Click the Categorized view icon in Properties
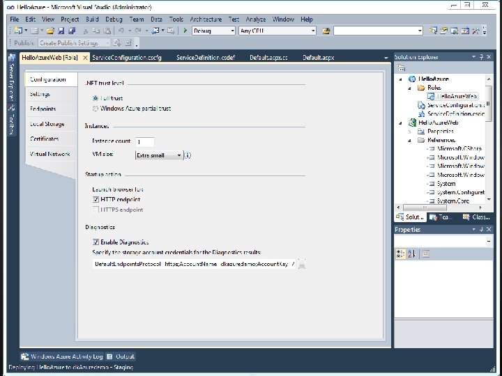This screenshot has height=376, width=502. pyautogui.click(x=400, y=254)
